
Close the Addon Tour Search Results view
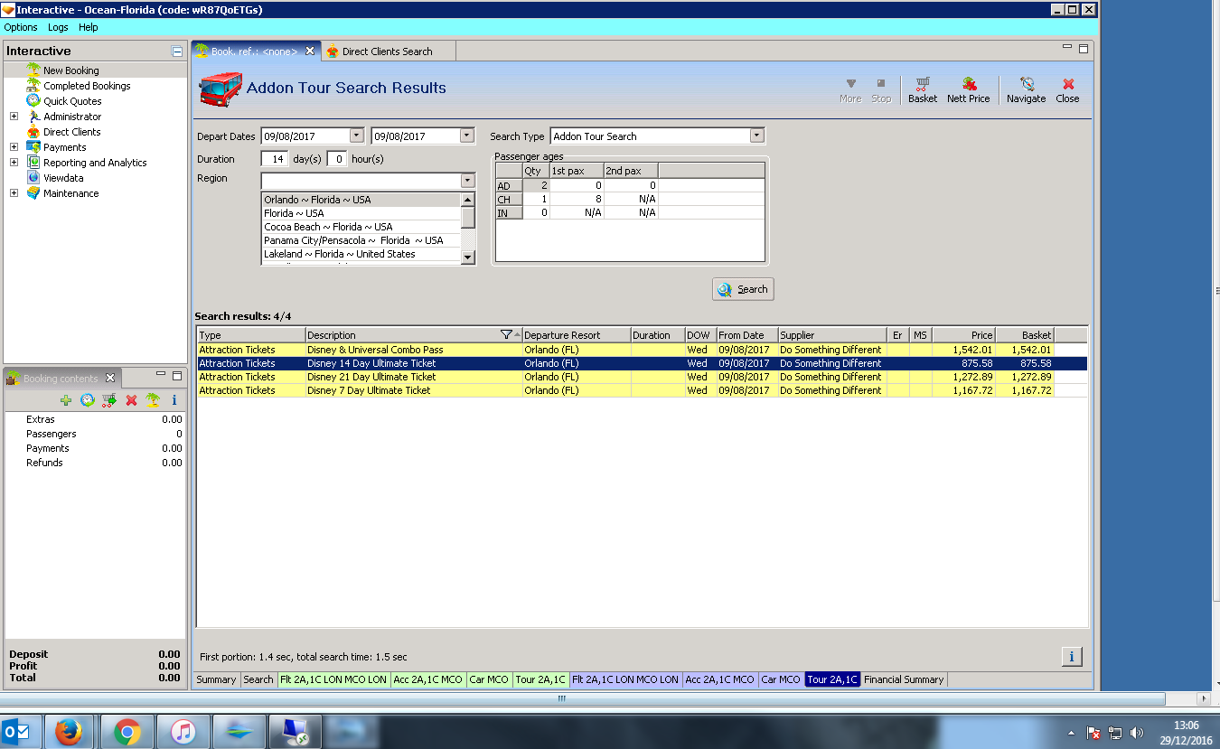coord(1067,89)
